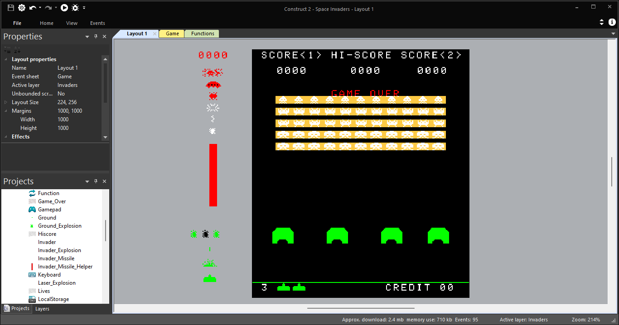
Task: Select the Hiscore text object icon
Action: pyautogui.click(x=32, y=234)
